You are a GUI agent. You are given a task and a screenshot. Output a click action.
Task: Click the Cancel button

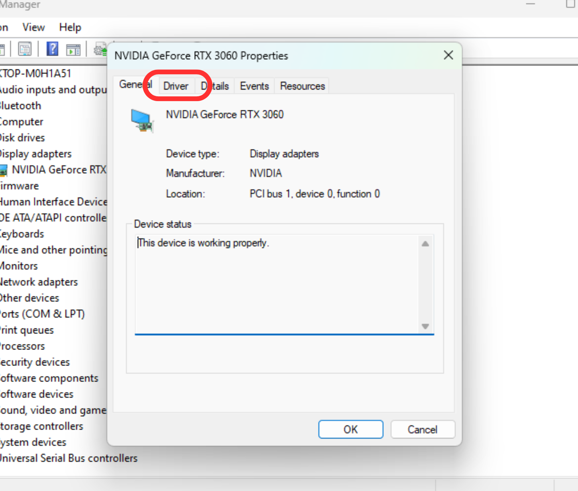click(x=423, y=430)
